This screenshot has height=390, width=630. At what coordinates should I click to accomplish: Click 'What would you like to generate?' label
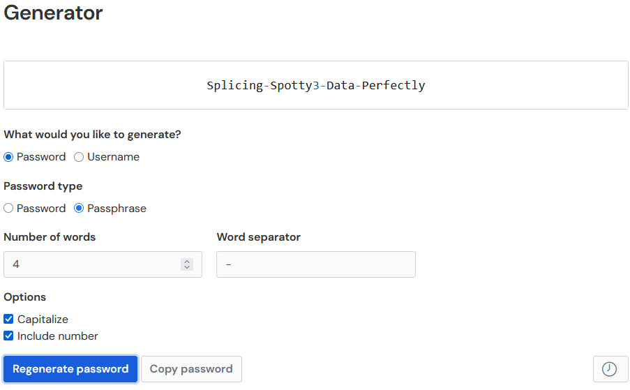coord(92,135)
